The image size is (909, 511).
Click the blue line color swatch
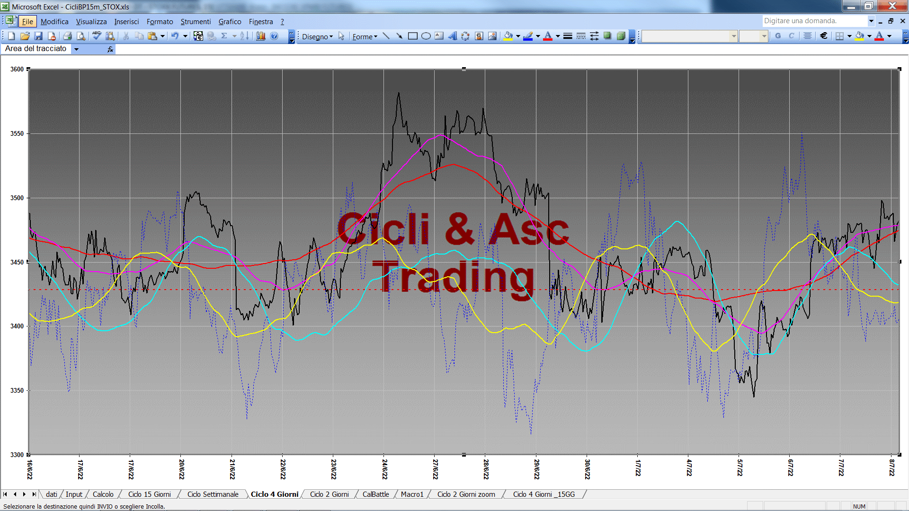[528, 36]
